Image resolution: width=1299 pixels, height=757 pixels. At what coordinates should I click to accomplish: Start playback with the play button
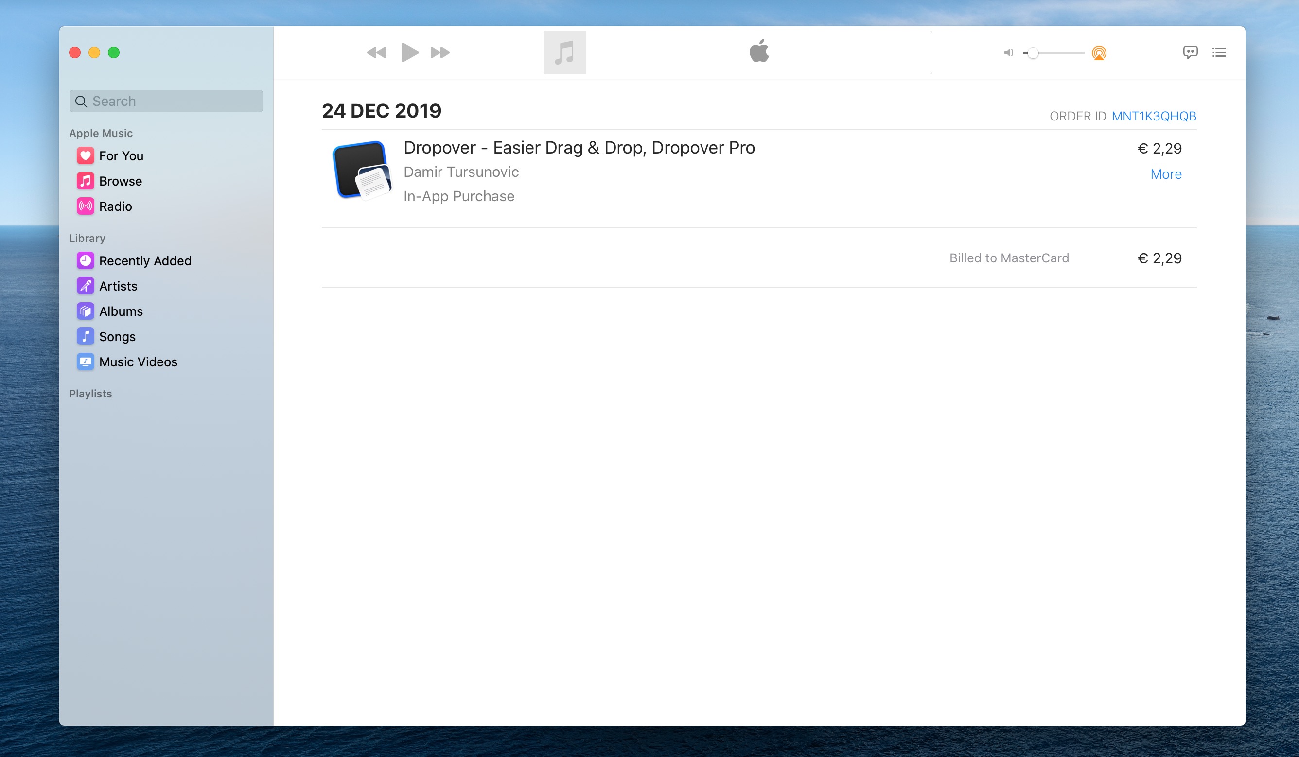410,52
